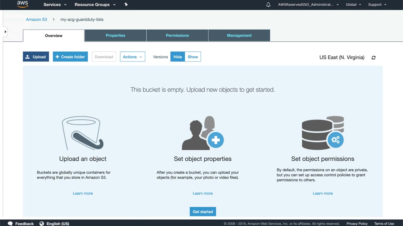Click the 'This bucket is empty' message
The height and width of the screenshot is (226, 403).
pyautogui.click(x=203, y=90)
